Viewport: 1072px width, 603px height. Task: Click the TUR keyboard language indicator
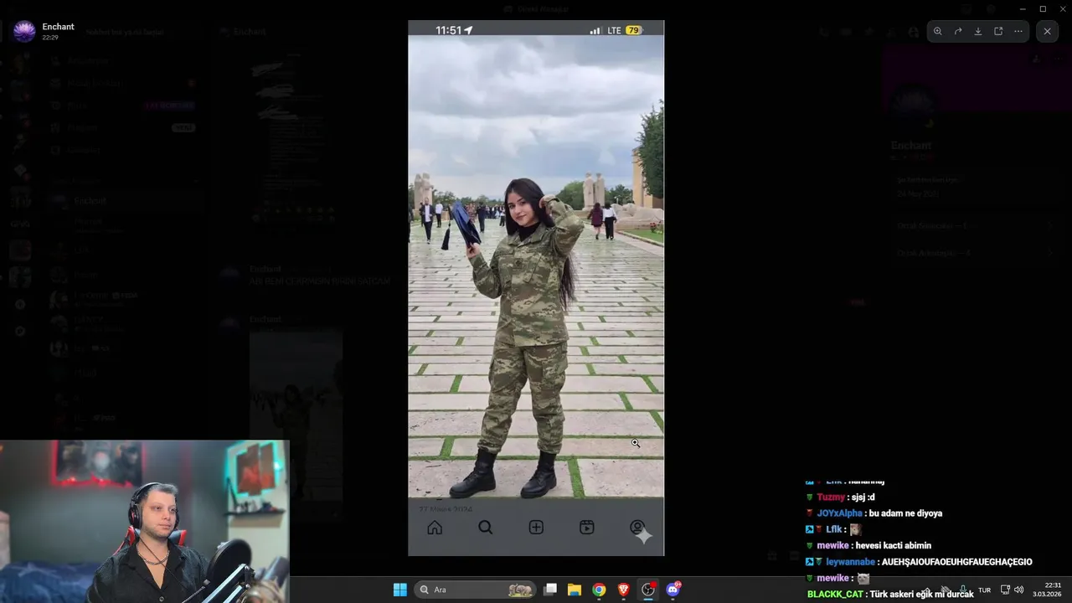[x=985, y=590]
